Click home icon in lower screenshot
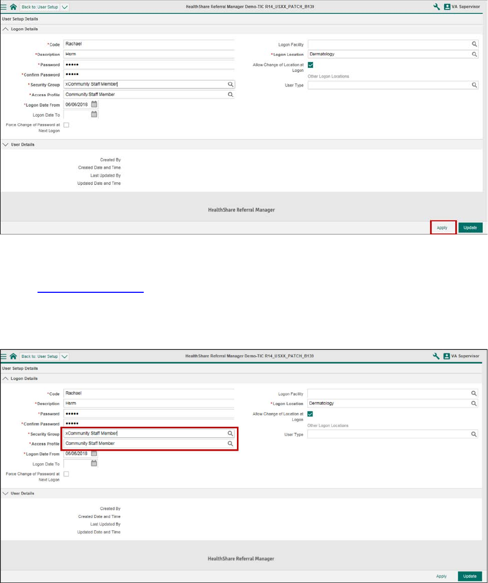The width and height of the screenshot is (488, 583). [x=14, y=356]
